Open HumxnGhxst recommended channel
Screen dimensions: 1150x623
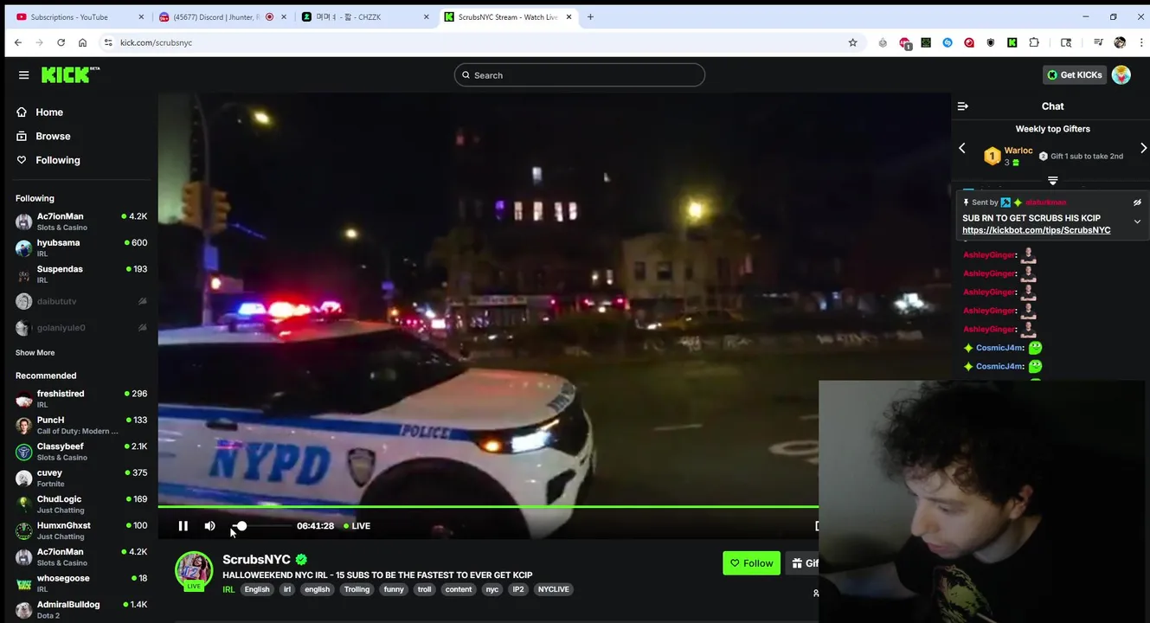point(81,531)
